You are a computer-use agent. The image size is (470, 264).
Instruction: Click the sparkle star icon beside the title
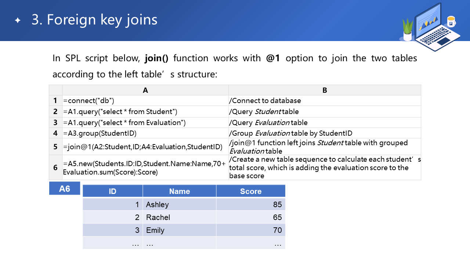point(18,21)
